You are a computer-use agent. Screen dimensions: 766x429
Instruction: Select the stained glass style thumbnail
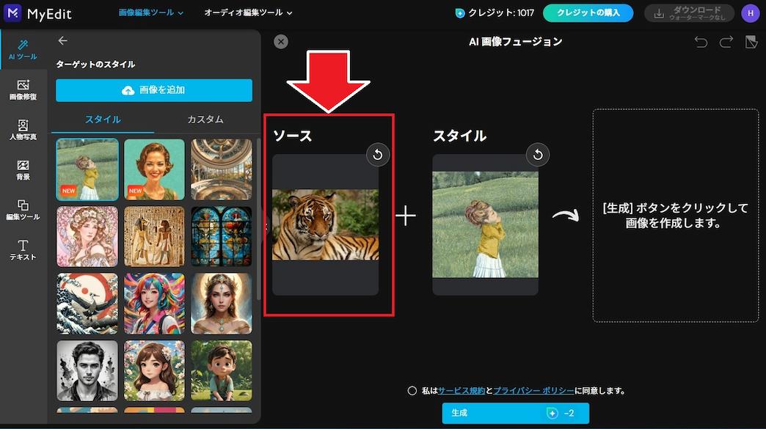[x=222, y=237]
